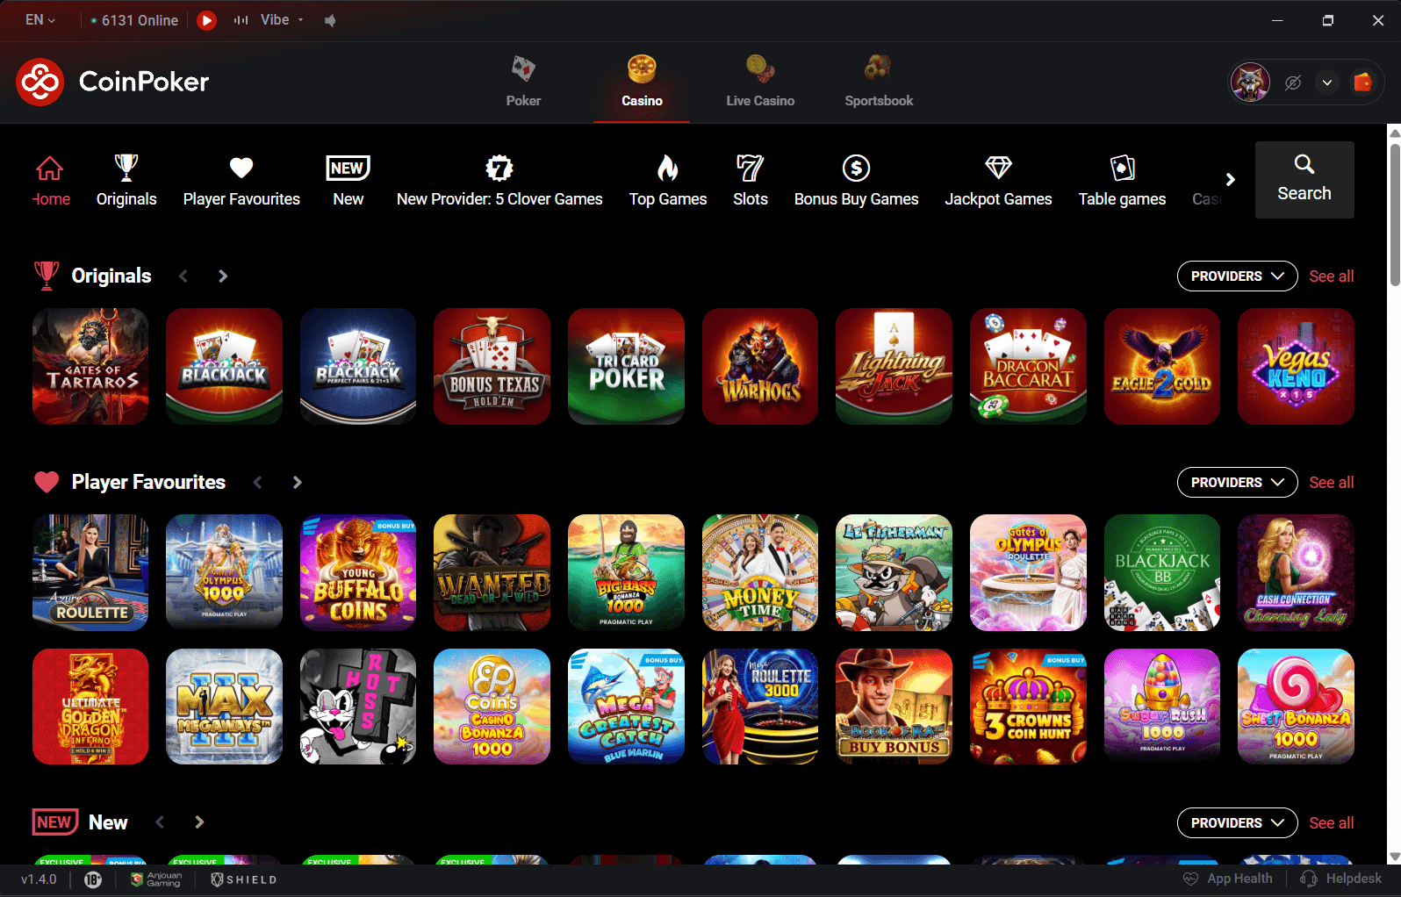Screen dimensions: 1401x897
Task: Open the Player Favourites heart category
Action: [241, 181]
